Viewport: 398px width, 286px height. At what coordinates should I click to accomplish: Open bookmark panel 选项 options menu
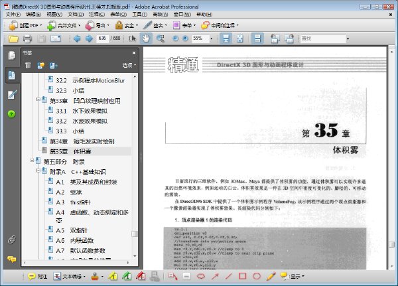(129, 65)
